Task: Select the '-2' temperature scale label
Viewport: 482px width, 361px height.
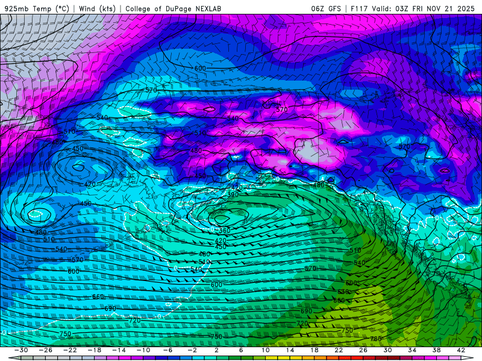Action: point(192,350)
